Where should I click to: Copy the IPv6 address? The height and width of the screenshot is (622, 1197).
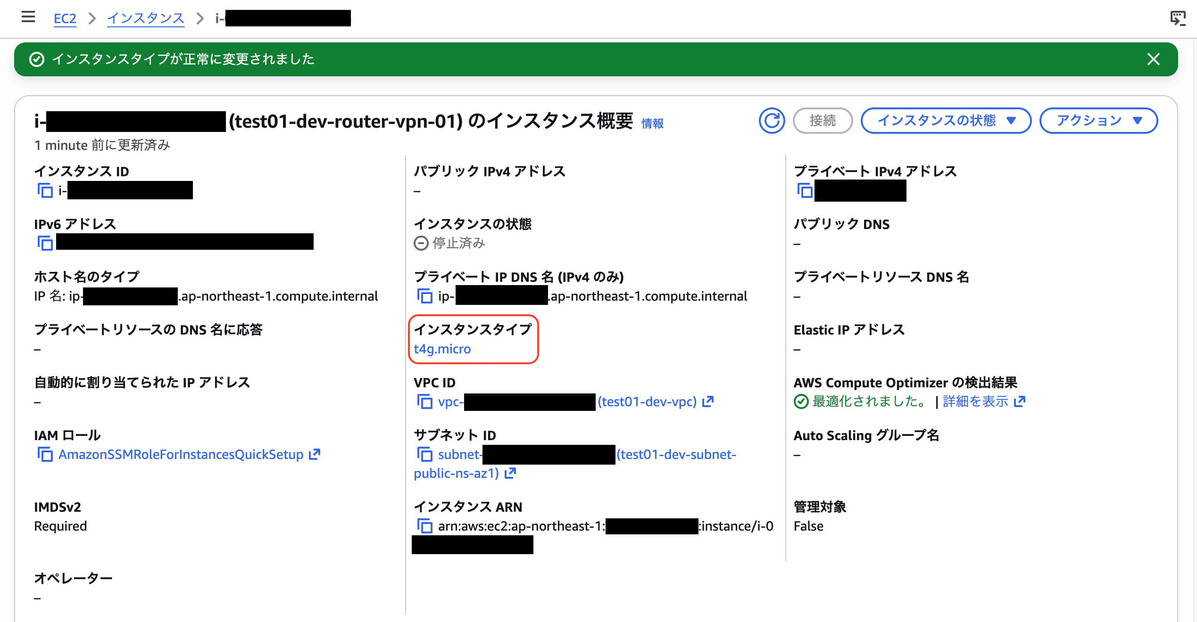point(45,244)
